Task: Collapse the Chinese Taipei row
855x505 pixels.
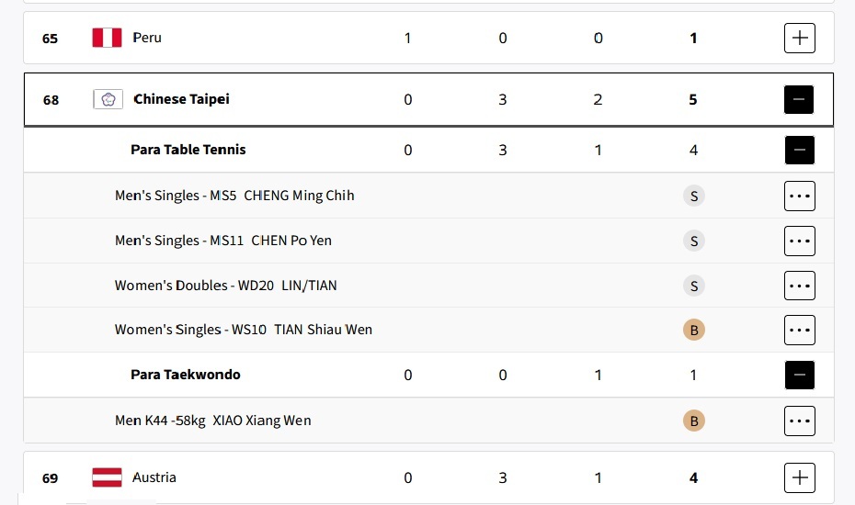Action: pyautogui.click(x=799, y=100)
